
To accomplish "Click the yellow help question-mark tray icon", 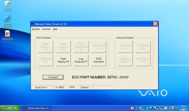I will 132,108.
